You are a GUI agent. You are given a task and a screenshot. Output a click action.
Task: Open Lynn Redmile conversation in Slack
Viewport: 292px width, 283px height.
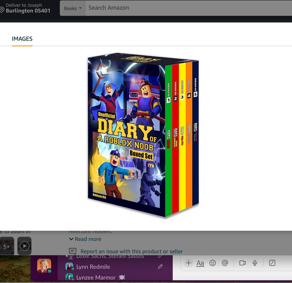click(x=93, y=267)
